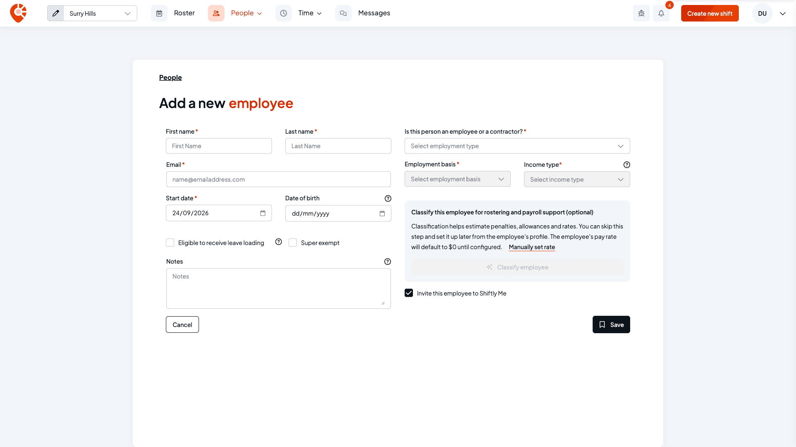
Task: Open the Roster menu item
Action: 184,13
